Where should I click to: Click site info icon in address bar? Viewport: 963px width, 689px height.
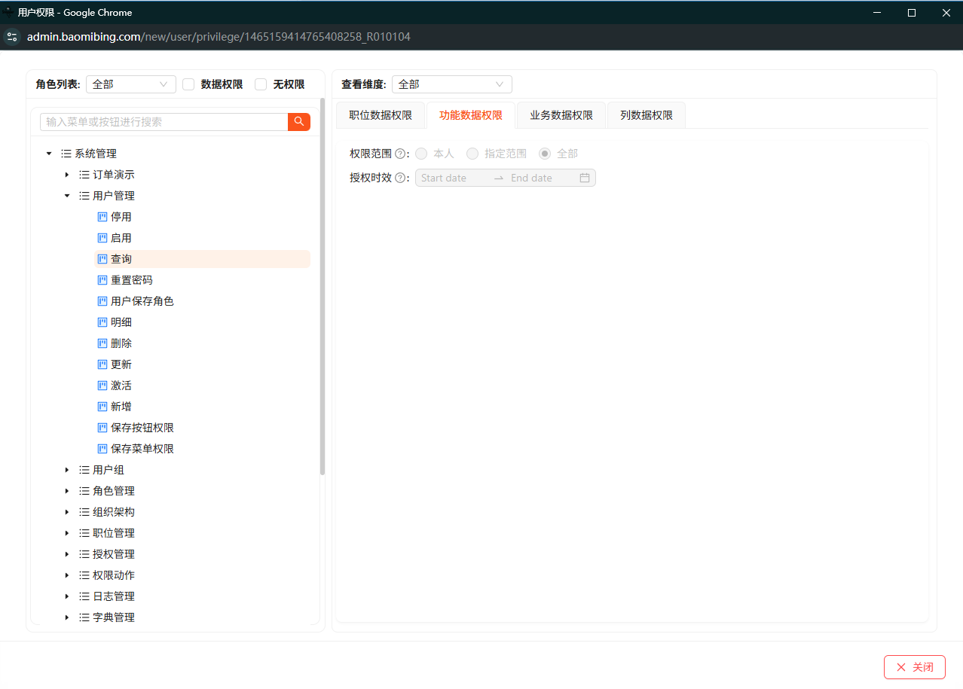pos(12,37)
